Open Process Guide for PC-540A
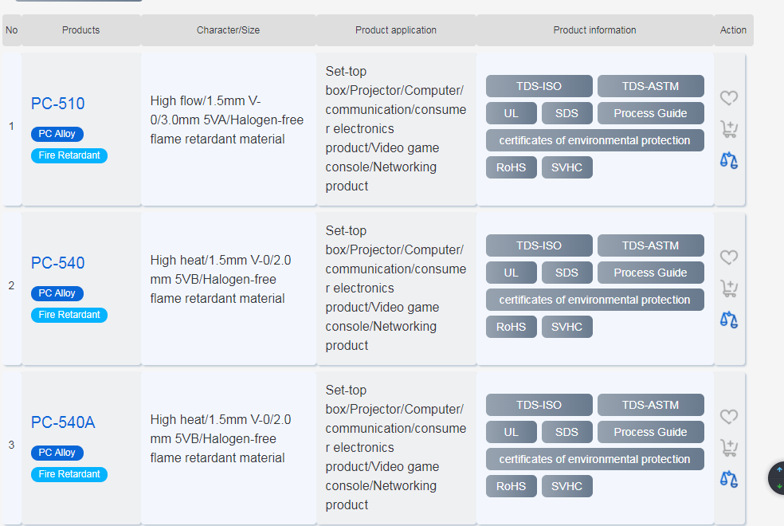The height and width of the screenshot is (526, 784). click(650, 432)
